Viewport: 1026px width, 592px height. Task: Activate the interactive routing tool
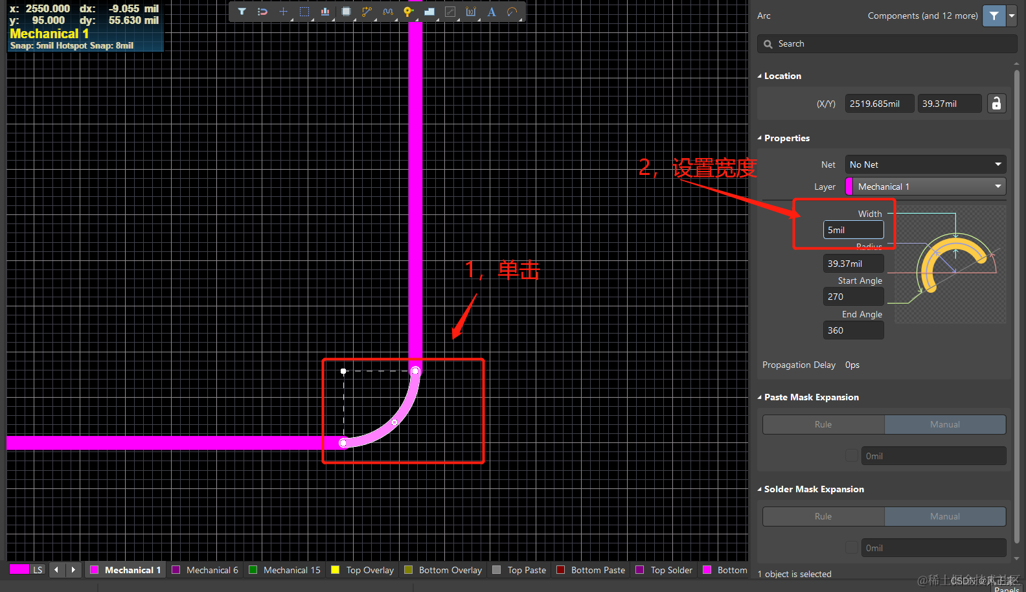[x=367, y=12]
